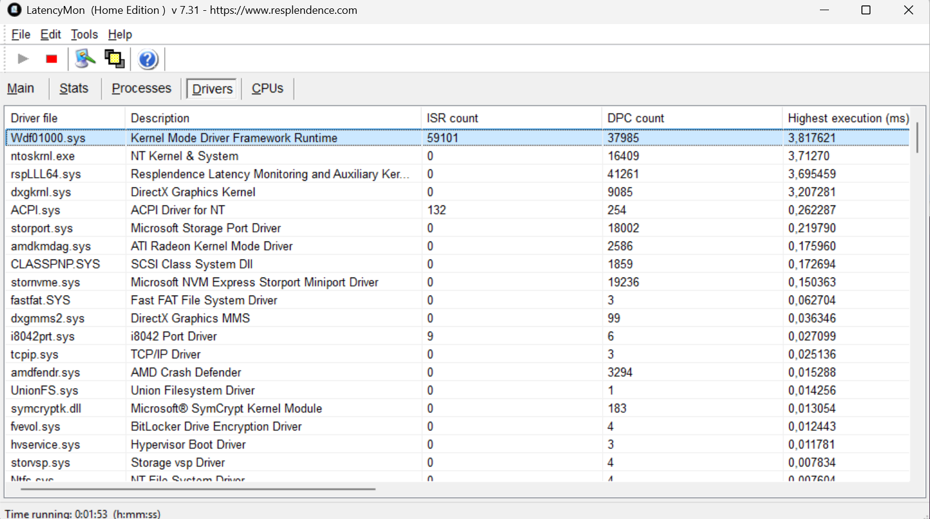
Task: Open help via the blue question mark icon
Action: [x=147, y=59]
